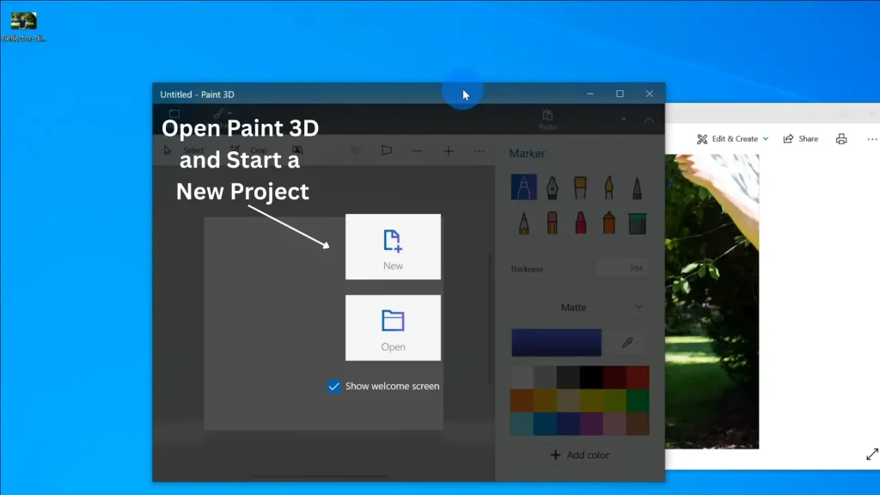Click Add color
880x495 pixels.
(x=580, y=455)
